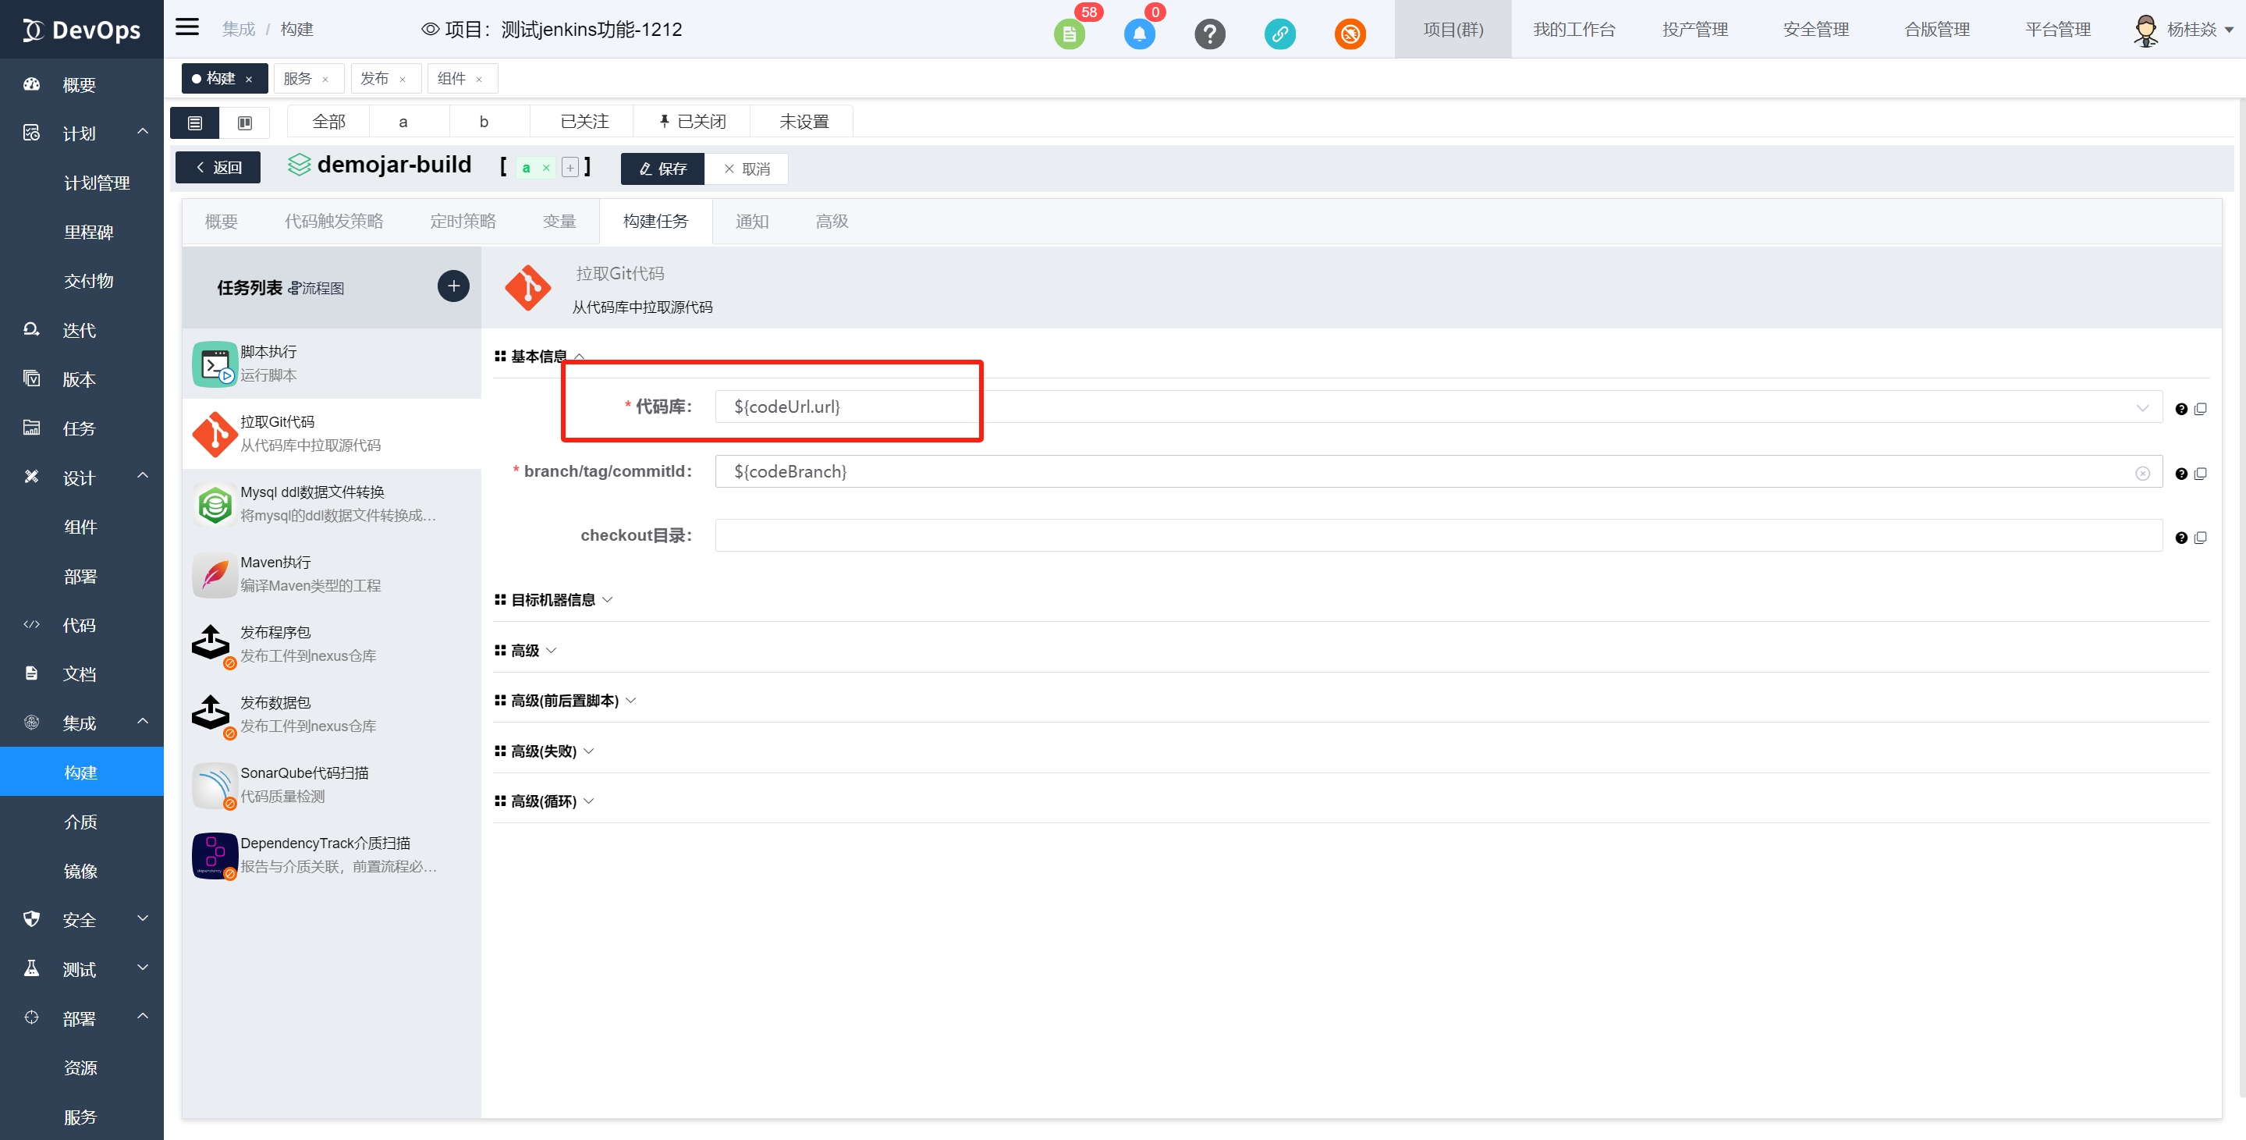Open the 代码触发策略 tab
Image resolution: width=2246 pixels, height=1140 pixels.
(x=333, y=222)
